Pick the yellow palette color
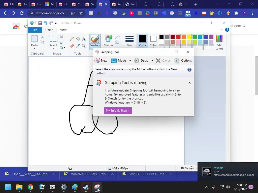This screenshot has height=193, width=258. [189, 37]
